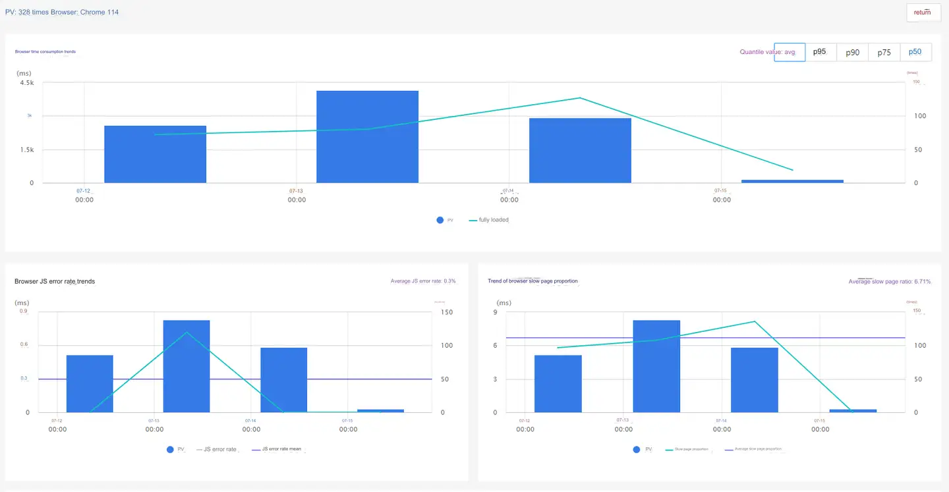Click the 'Browser JS error rate trends' title
The height and width of the screenshot is (492, 949).
[55, 281]
